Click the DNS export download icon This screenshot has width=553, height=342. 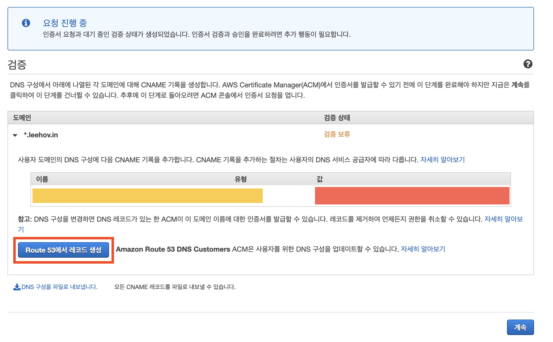[x=17, y=287]
